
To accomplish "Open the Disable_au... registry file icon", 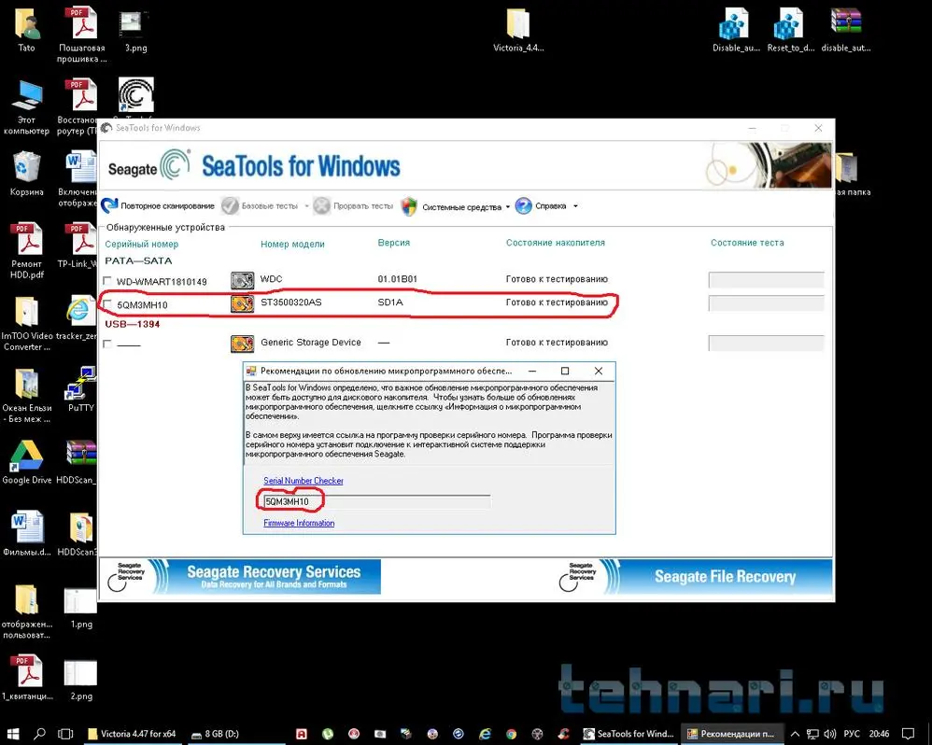I will click(736, 30).
